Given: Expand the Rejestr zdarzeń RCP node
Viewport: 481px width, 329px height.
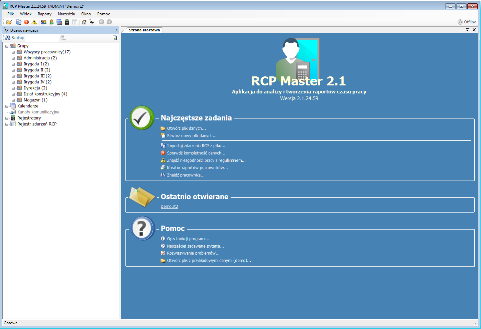Looking at the screenshot, I should coord(7,124).
